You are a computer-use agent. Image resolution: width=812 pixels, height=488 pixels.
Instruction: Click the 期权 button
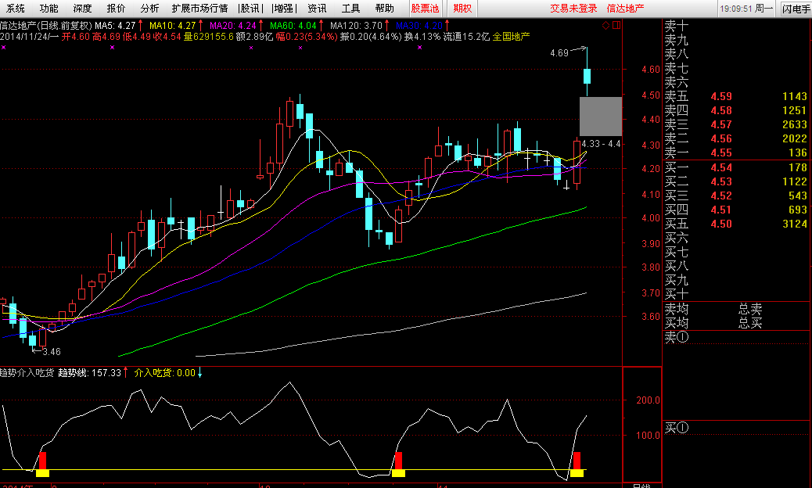[x=462, y=9]
